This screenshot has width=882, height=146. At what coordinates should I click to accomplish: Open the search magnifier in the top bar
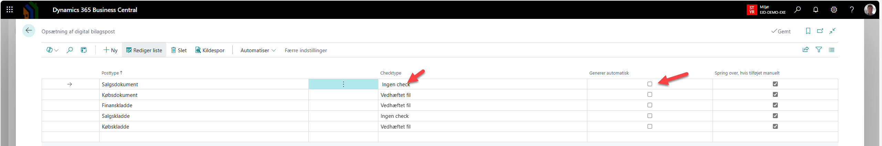[797, 10]
